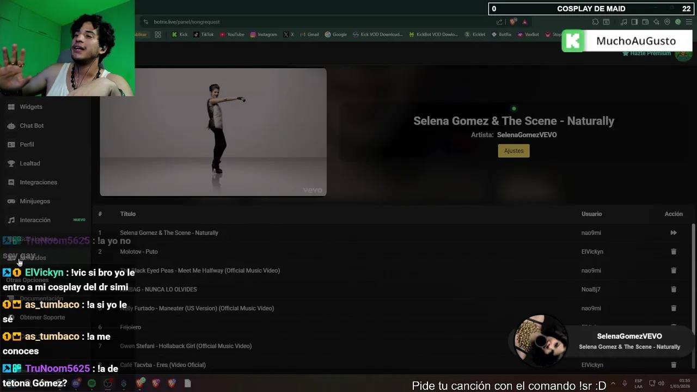This screenshot has width=697, height=392.
Task: Click the Perfil card icon
Action: click(x=11, y=144)
